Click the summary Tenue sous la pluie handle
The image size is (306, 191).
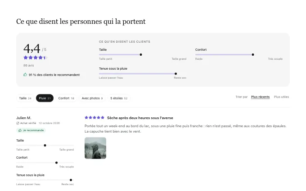pos(175,74)
